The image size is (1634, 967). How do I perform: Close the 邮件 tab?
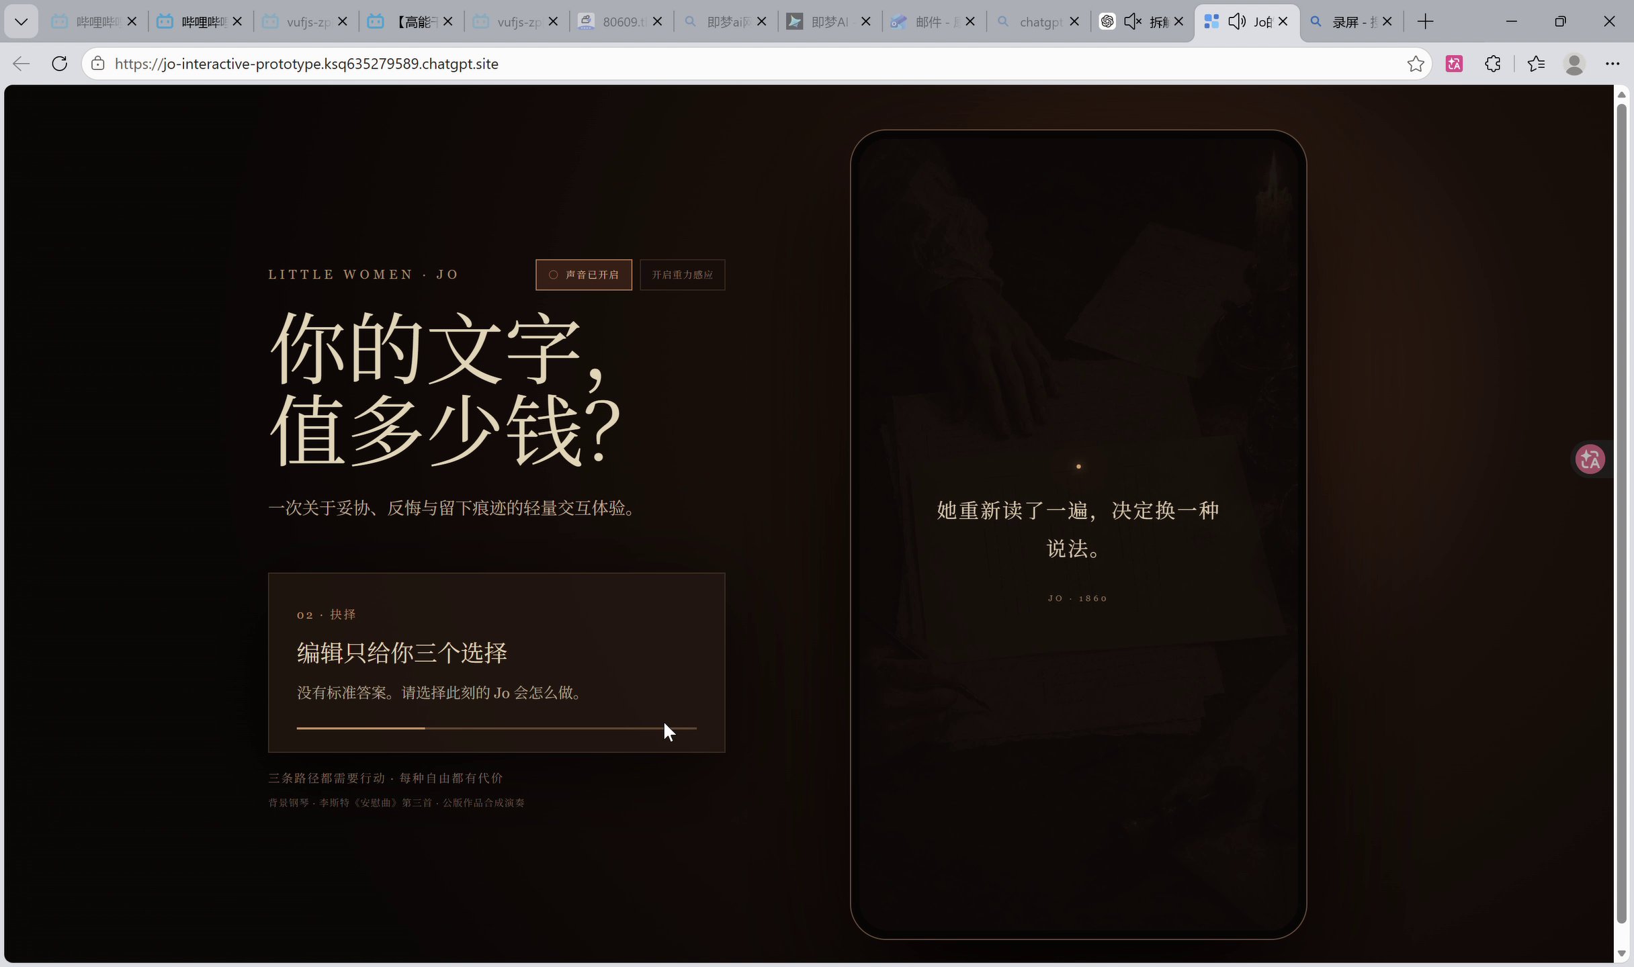point(970,21)
